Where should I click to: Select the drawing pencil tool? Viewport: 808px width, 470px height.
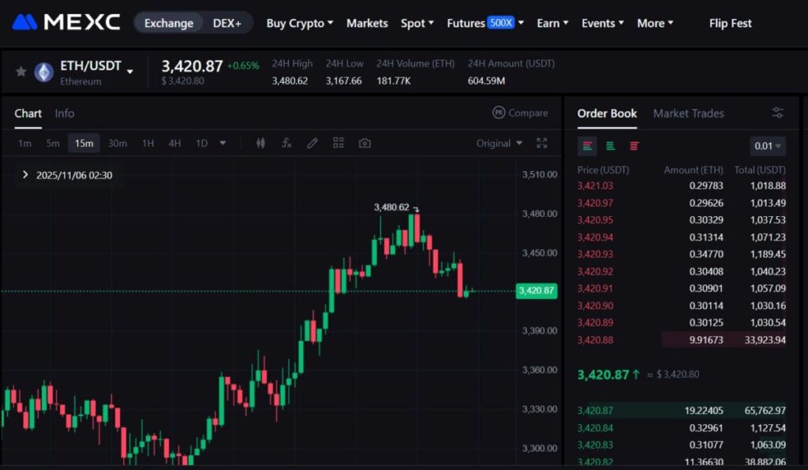click(x=312, y=143)
